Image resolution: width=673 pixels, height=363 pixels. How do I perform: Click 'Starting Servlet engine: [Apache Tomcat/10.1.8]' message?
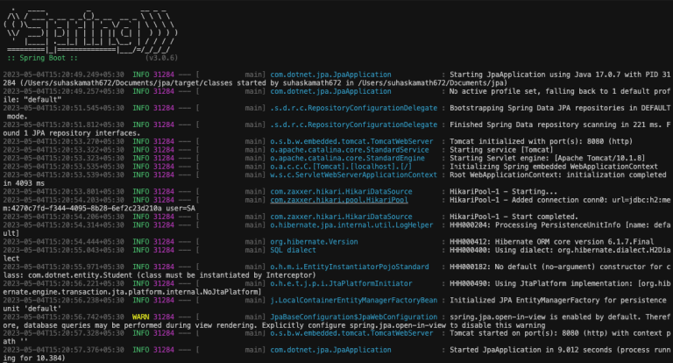(547, 158)
